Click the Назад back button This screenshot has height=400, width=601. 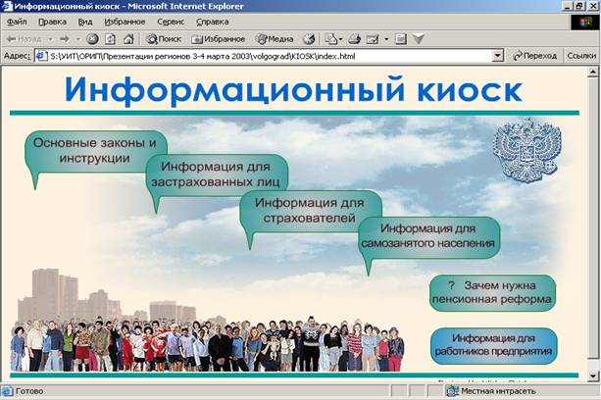(x=24, y=39)
